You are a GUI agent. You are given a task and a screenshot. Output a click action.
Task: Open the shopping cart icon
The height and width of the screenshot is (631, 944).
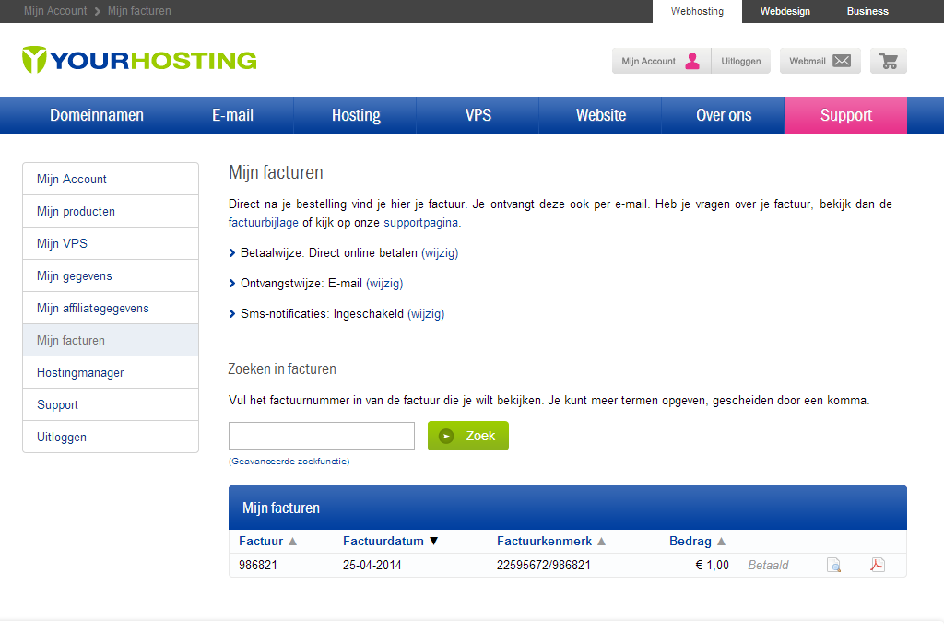click(889, 61)
